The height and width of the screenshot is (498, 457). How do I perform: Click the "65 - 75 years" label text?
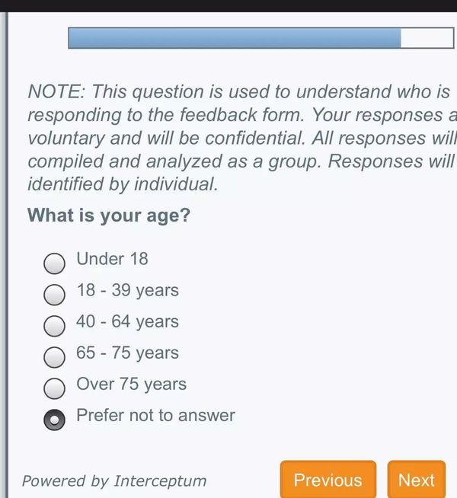point(127,353)
